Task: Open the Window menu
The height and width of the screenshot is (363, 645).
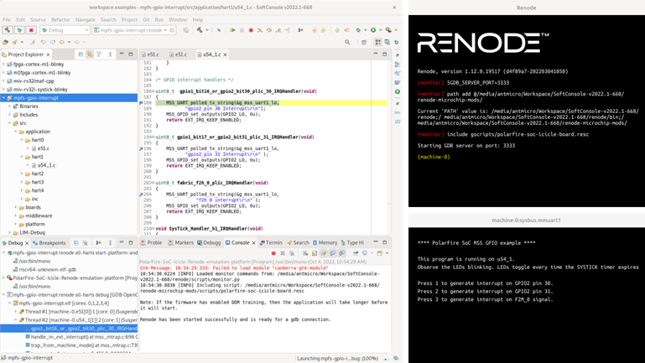Action: (x=178, y=20)
